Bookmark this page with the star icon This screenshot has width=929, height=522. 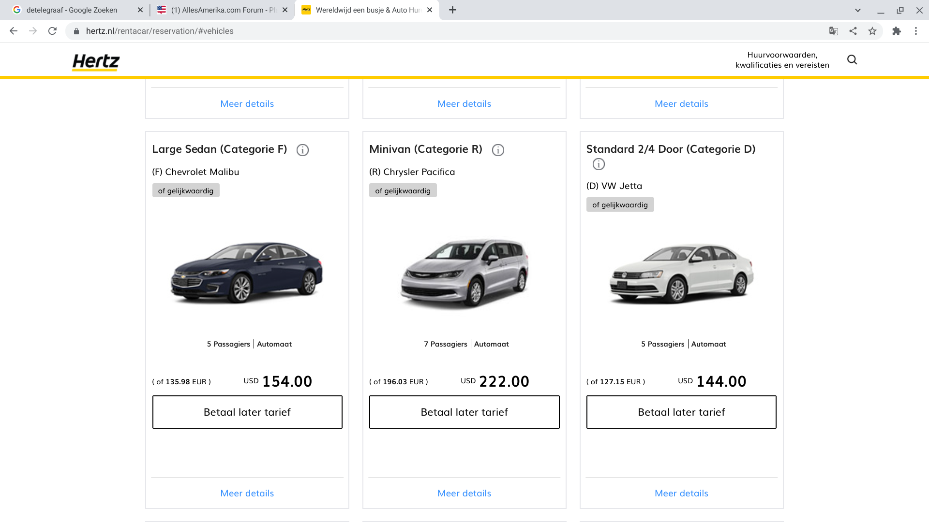tap(872, 31)
